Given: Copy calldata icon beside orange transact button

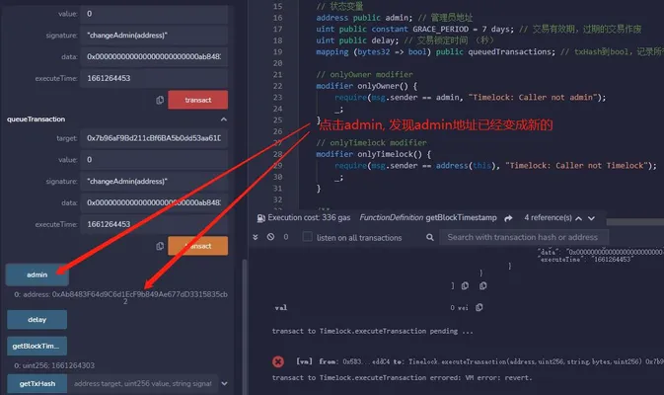Looking at the screenshot, I should [x=160, y=246].
